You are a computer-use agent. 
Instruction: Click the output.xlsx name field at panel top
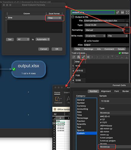click(93, 12)
